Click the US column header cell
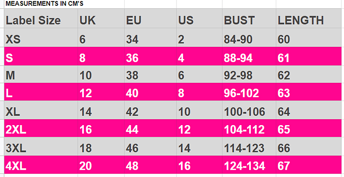This screenshot has width=344, height=177. [186, 21]
